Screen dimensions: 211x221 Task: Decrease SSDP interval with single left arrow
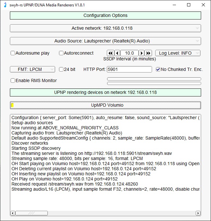(x=117, y=53)
